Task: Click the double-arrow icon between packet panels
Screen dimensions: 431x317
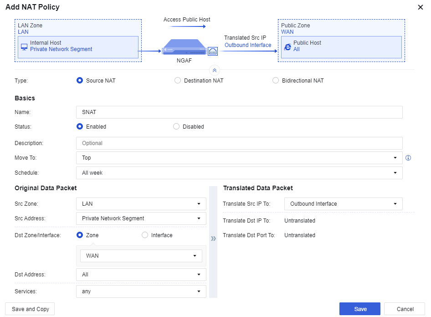Action: click(213, 239)
